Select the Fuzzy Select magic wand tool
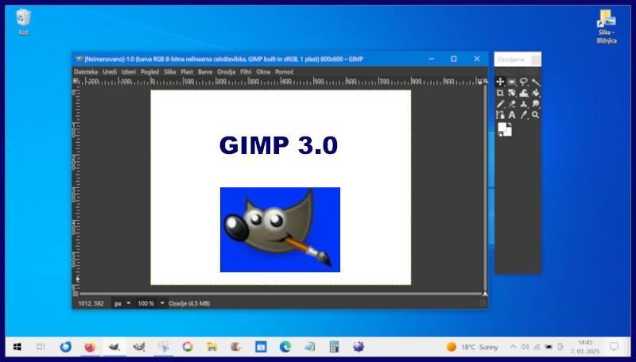Screen dimensions: 636x362 tap(535, 82)
